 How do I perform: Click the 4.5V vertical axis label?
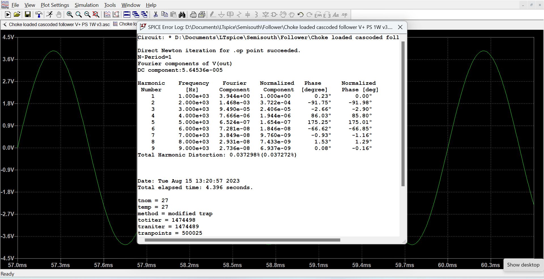tap(8, 37)
